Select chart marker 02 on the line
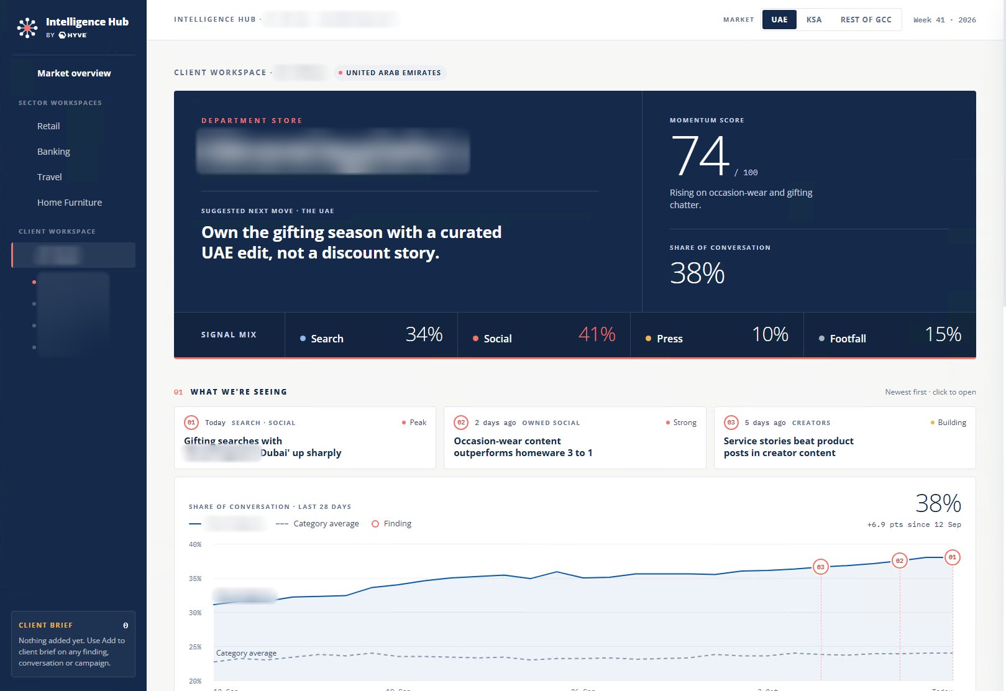 tap(899, 561)
